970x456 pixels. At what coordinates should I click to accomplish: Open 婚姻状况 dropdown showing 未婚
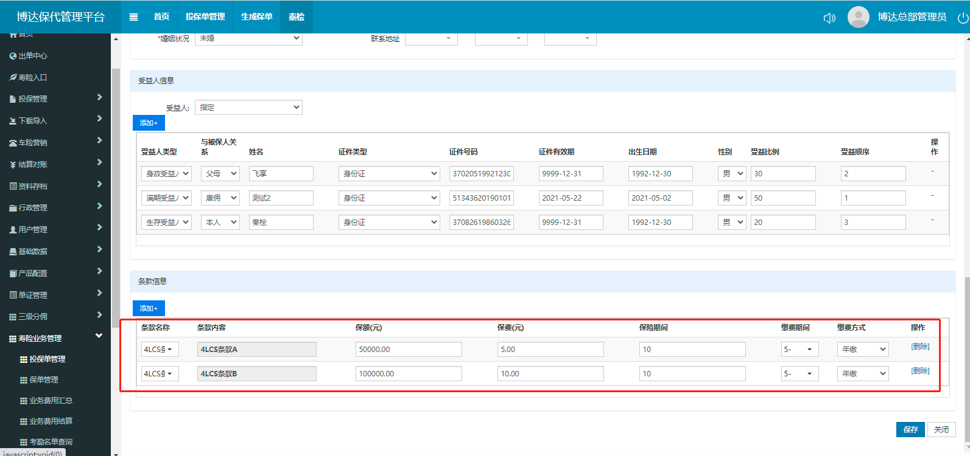point(248,38)
